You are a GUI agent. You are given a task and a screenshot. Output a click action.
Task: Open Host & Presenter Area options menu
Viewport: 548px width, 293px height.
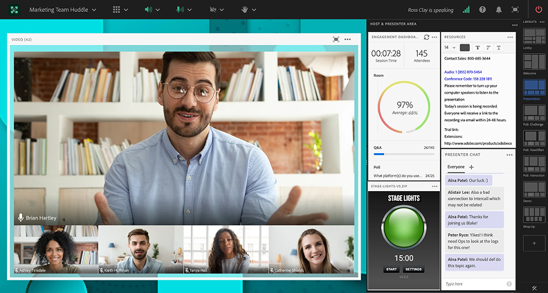(515, 25)
